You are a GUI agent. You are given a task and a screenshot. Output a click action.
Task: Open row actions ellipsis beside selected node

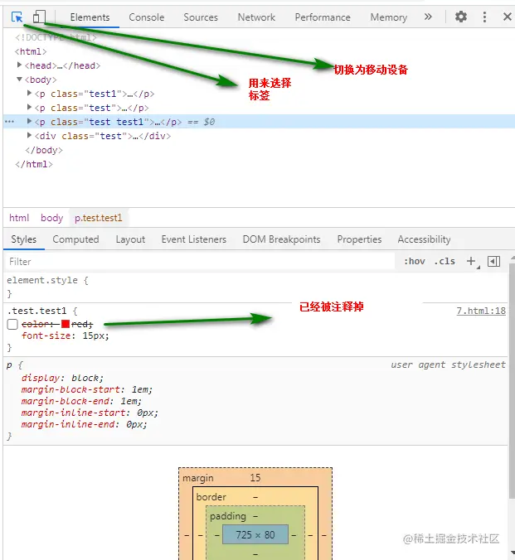pos(10,122)
